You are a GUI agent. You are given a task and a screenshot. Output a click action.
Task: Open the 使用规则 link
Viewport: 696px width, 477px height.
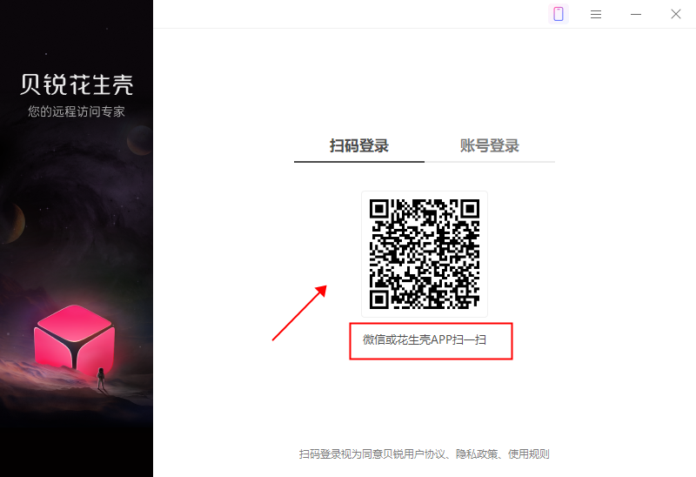529,453
